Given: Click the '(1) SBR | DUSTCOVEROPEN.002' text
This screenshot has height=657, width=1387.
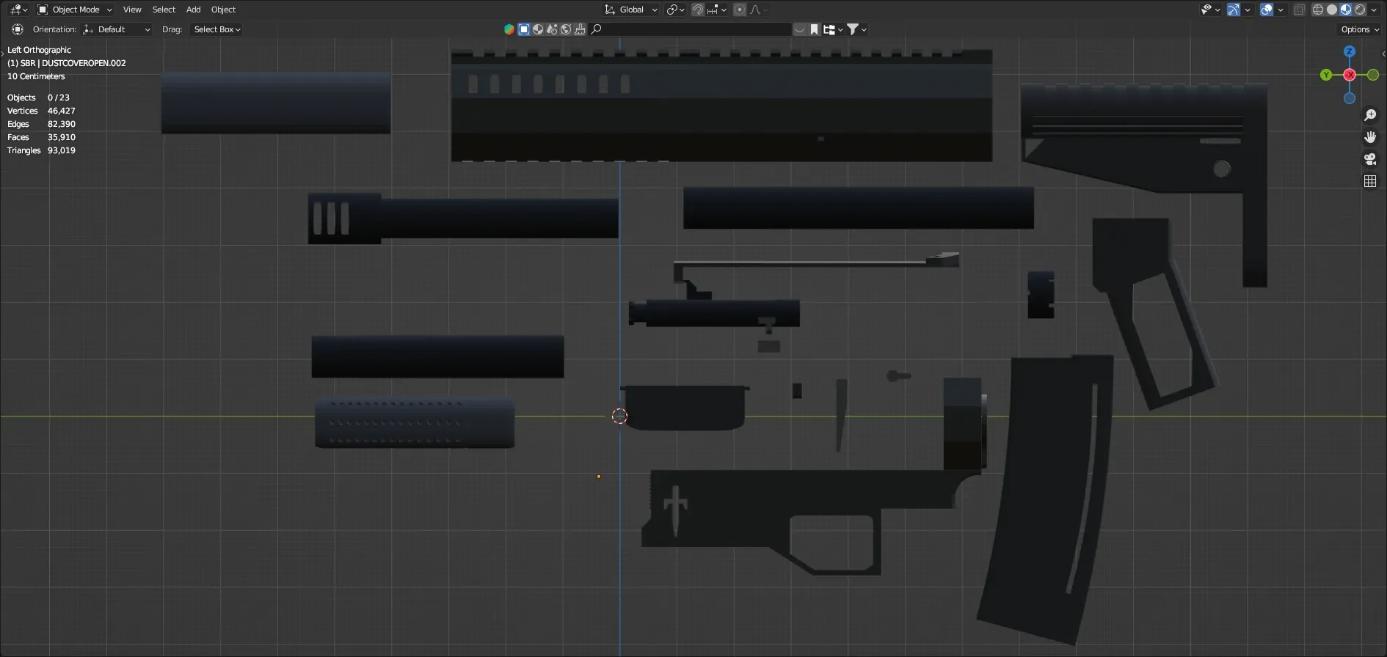Looking at the screenshot, I should coord(67,63).
